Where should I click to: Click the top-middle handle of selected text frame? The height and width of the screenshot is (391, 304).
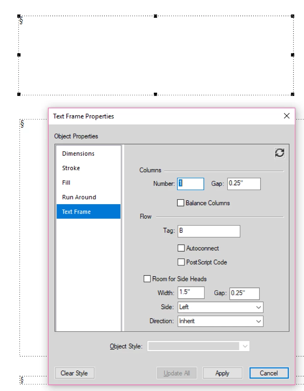click(x=155, y=16)
